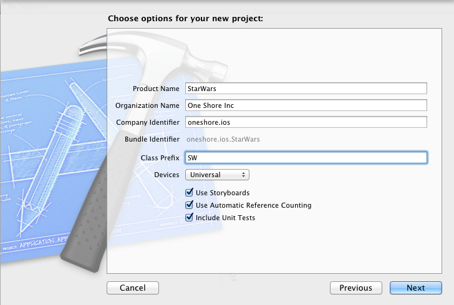Toggle Use Automatic Reference Counting checkbox
Screen dimensions: 454x305
pos(190,205)
